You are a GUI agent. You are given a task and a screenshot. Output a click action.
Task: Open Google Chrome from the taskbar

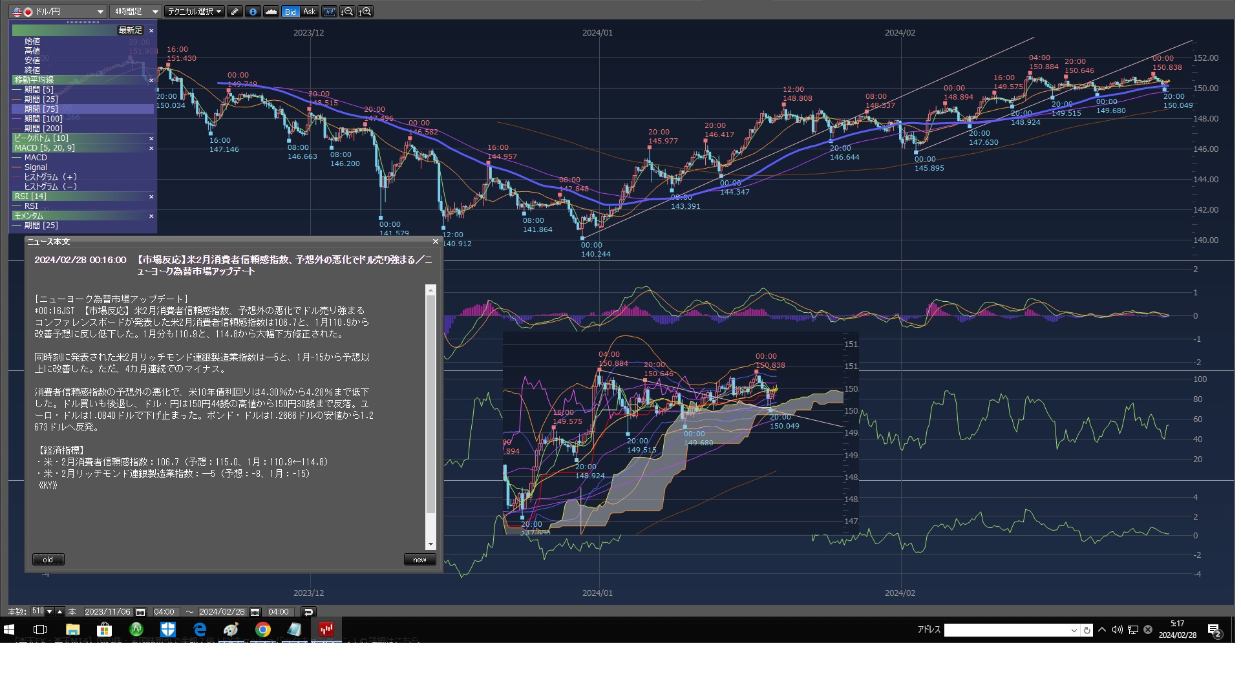click(262, 629)
